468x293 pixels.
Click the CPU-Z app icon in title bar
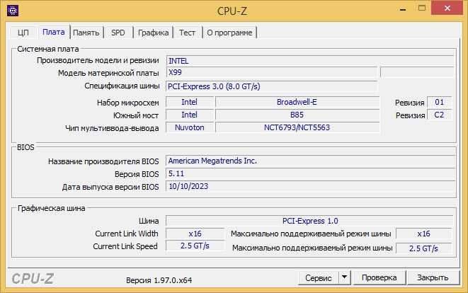13,11
